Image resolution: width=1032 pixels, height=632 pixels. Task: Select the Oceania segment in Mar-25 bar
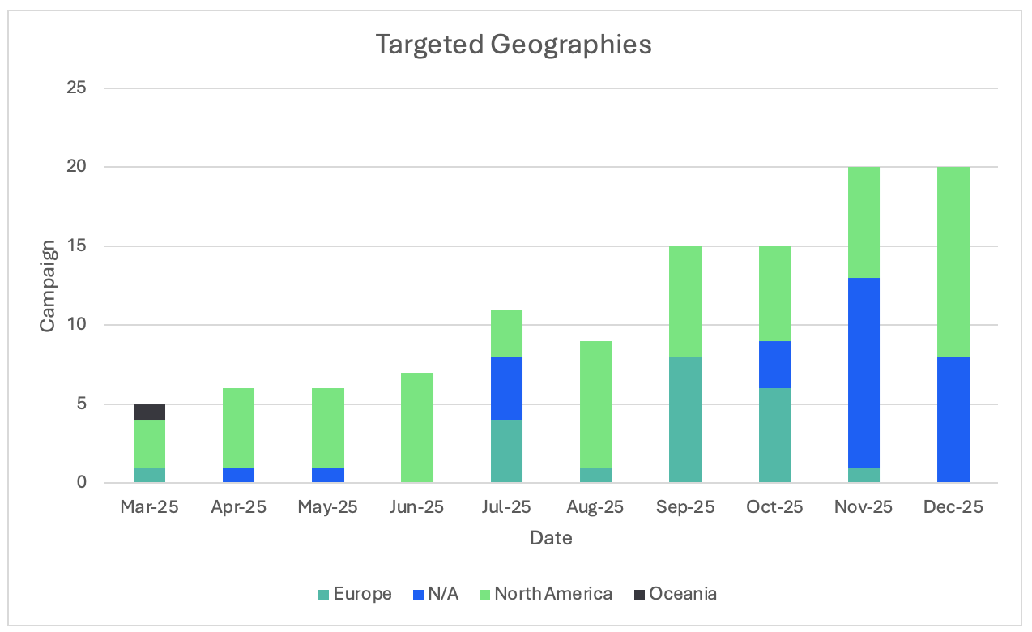[x=149, y=412]
